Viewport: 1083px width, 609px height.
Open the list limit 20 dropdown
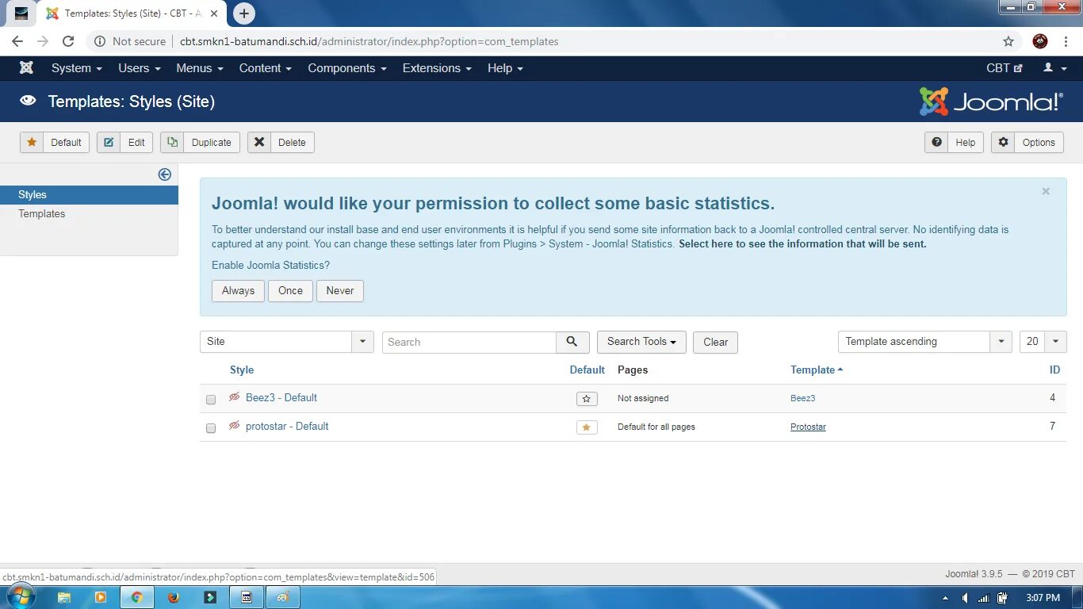(x=1043, y=342)
